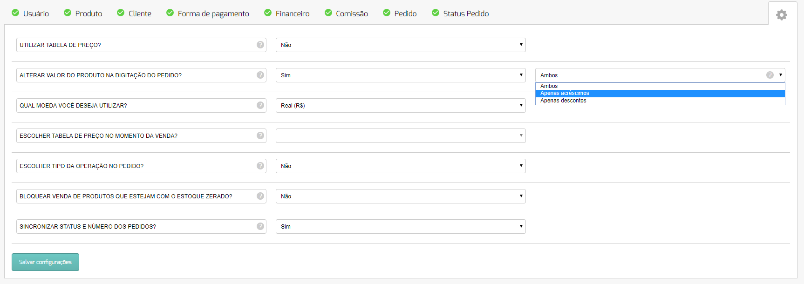Open the BLOQUEAR VENDA estoque zerado dropdown
The height and width of the screenshot is (284, 804).
coord(401,196)
